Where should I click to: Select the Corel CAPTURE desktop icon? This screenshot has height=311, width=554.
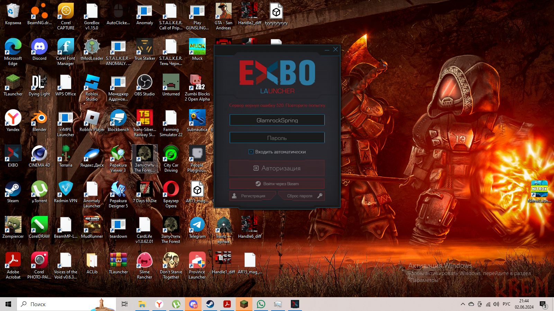click(x=66, y=17)
